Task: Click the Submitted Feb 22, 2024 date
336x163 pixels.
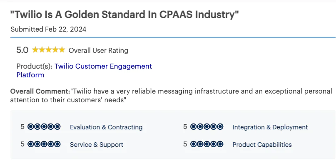Action: (x=48, y=29)
